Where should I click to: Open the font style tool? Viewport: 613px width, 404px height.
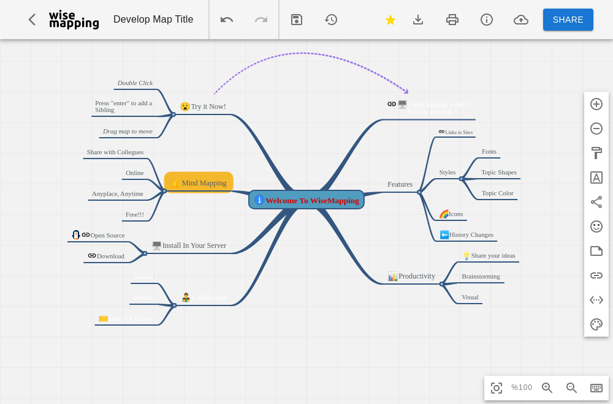[x=596, y=178]
